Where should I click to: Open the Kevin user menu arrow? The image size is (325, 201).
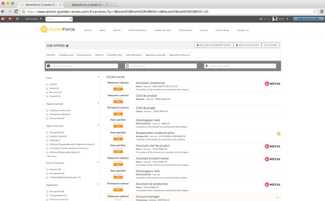[x=287, y=19]
